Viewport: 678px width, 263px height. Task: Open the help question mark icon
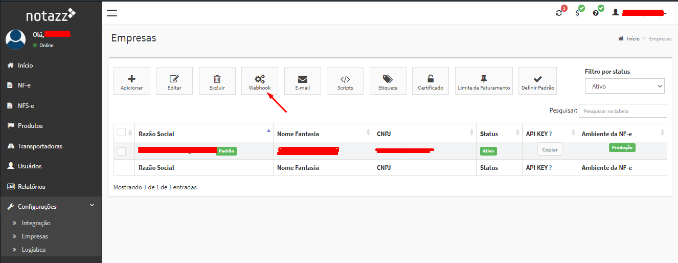click(x=596, y=12)
